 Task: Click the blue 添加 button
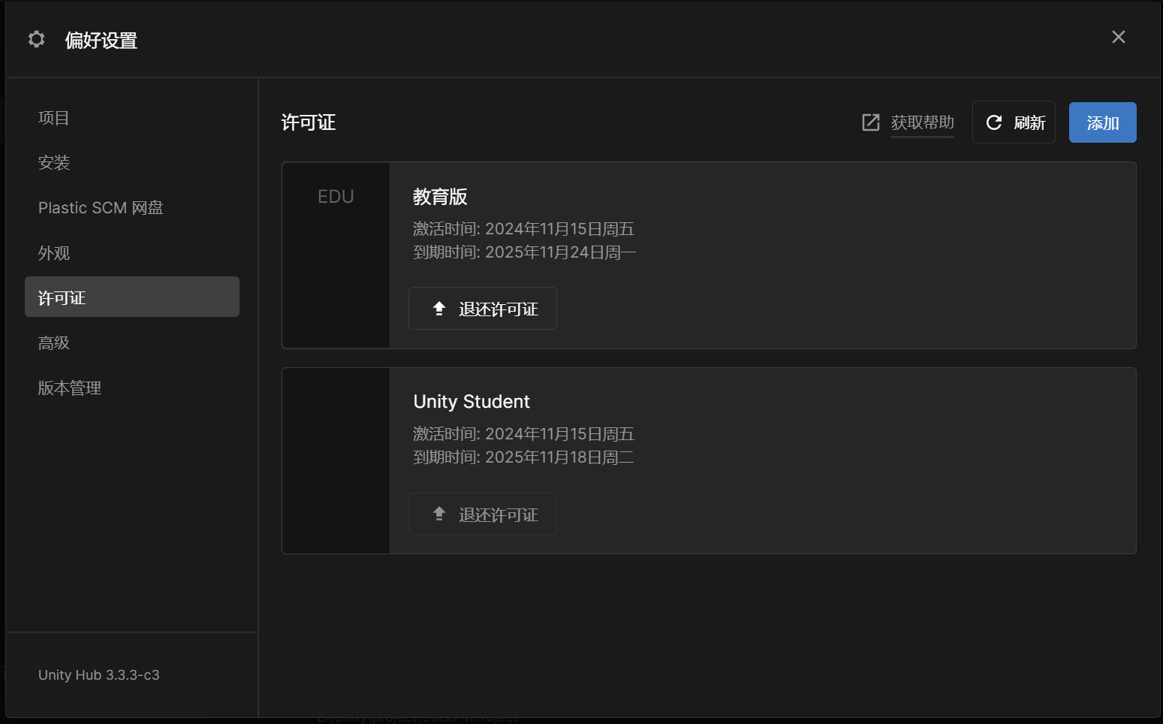coord(1102,122)
